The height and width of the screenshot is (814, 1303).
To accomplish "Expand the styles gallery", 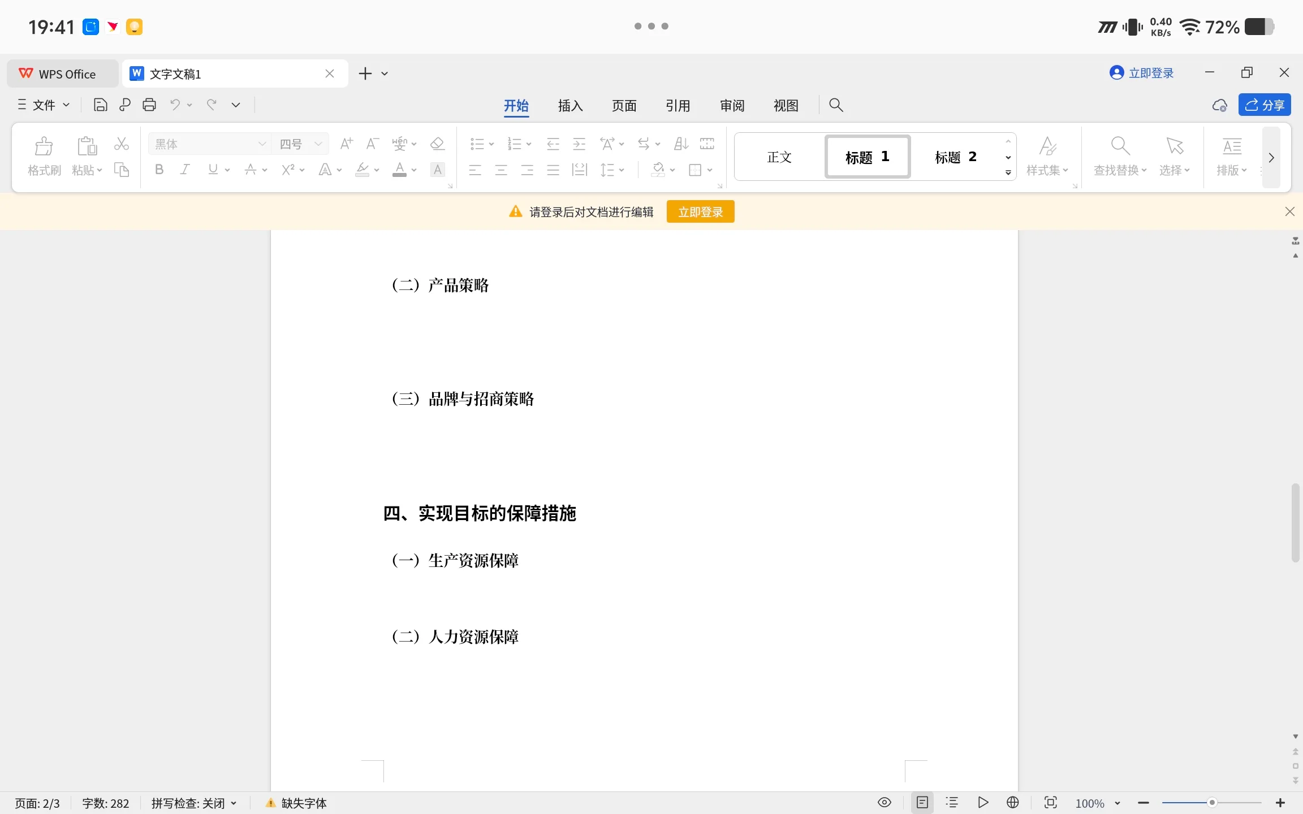I will pyautogui.click(x=1008, y=172).
